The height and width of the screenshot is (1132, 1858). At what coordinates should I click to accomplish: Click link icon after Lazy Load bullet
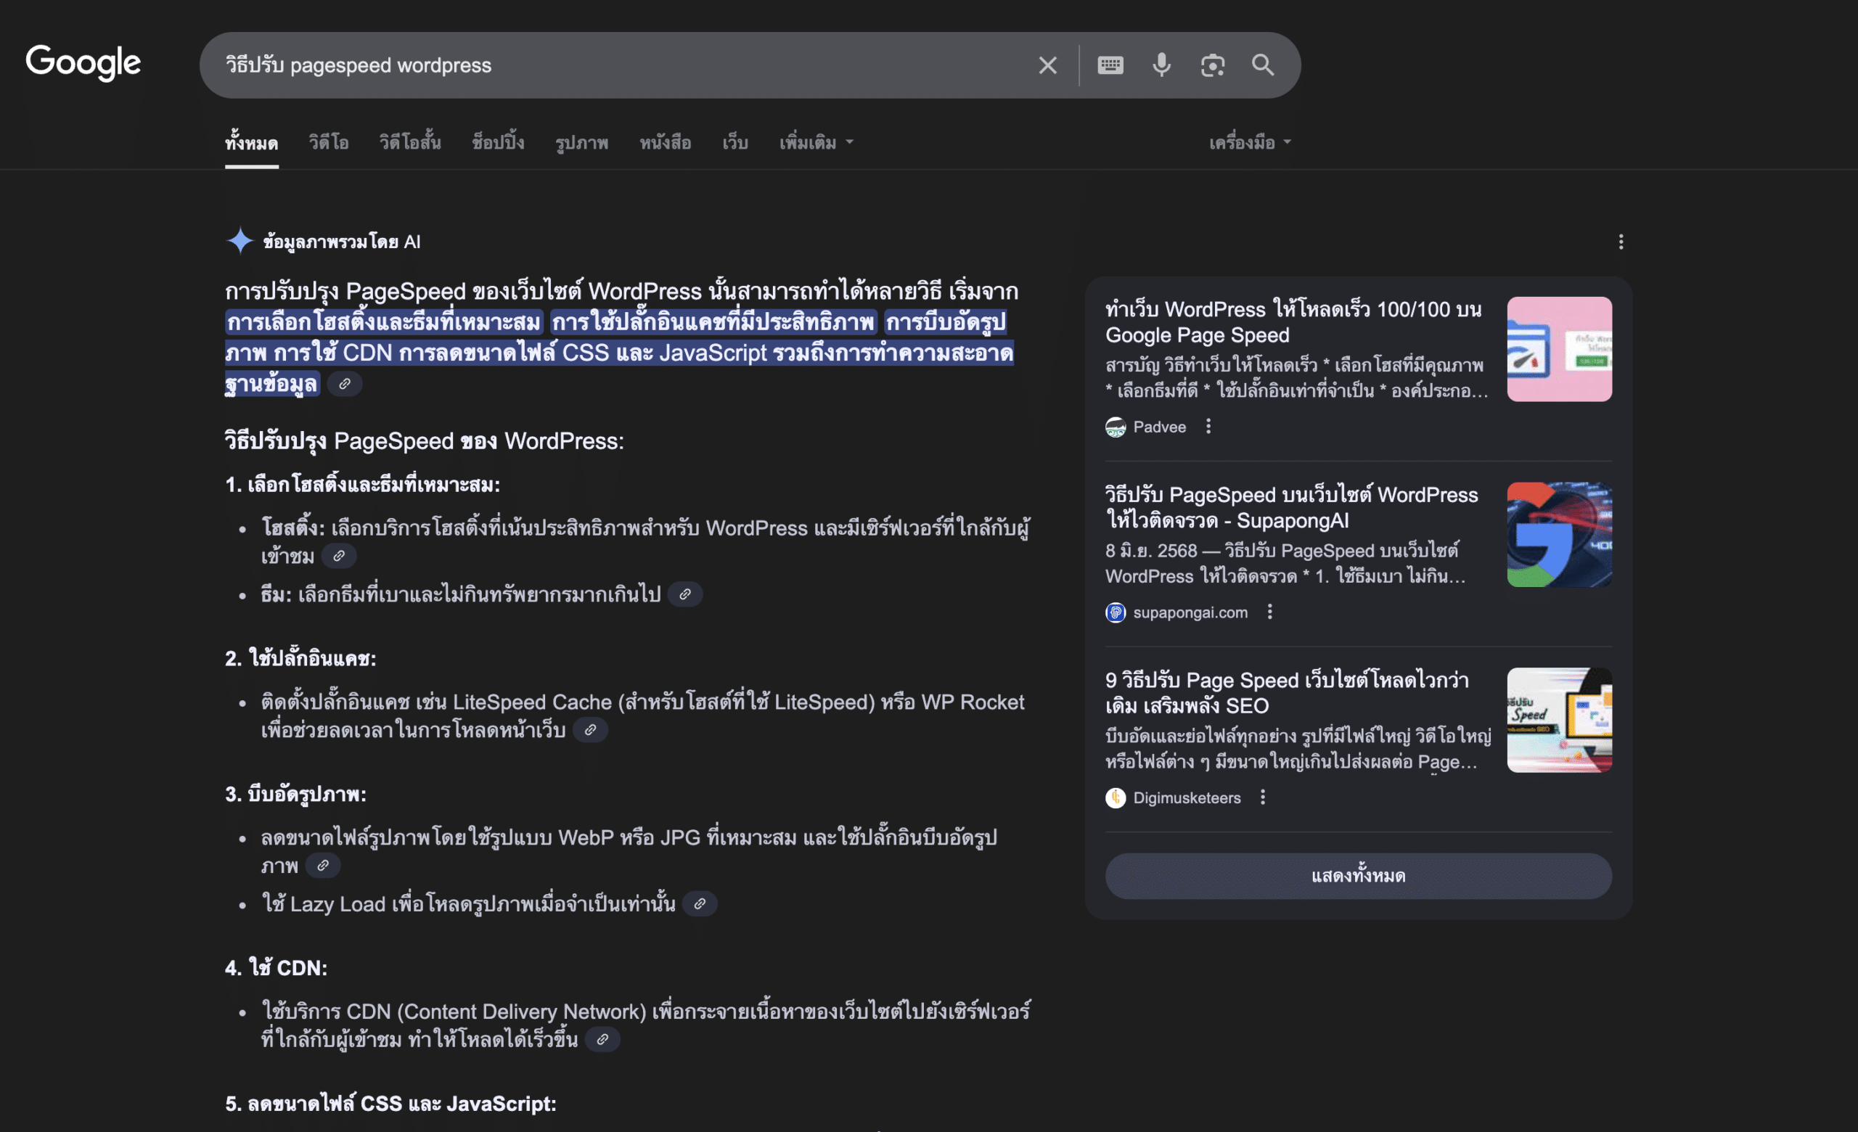[x=700, y=903]
